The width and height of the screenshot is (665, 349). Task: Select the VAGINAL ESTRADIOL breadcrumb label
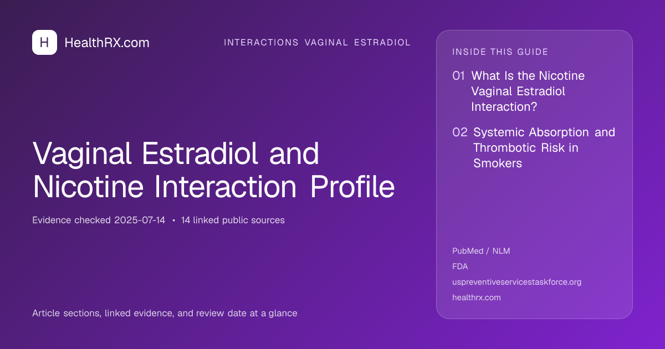(357, 43)
